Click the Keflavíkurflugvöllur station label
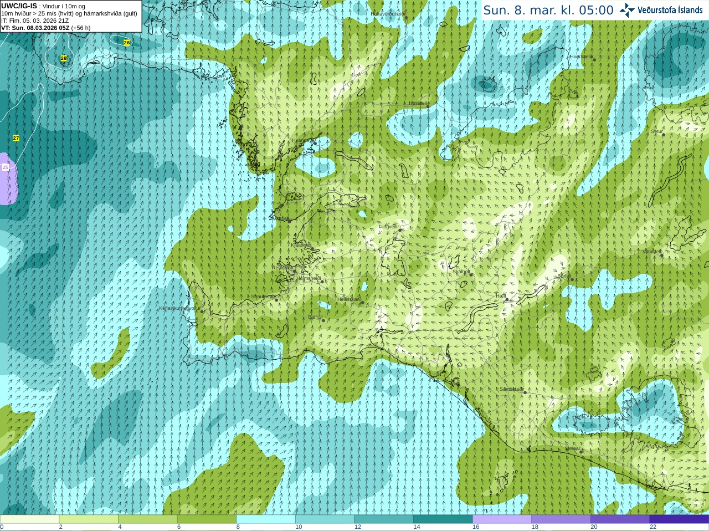This screenshot has width=709, height=531. [179, 308]
